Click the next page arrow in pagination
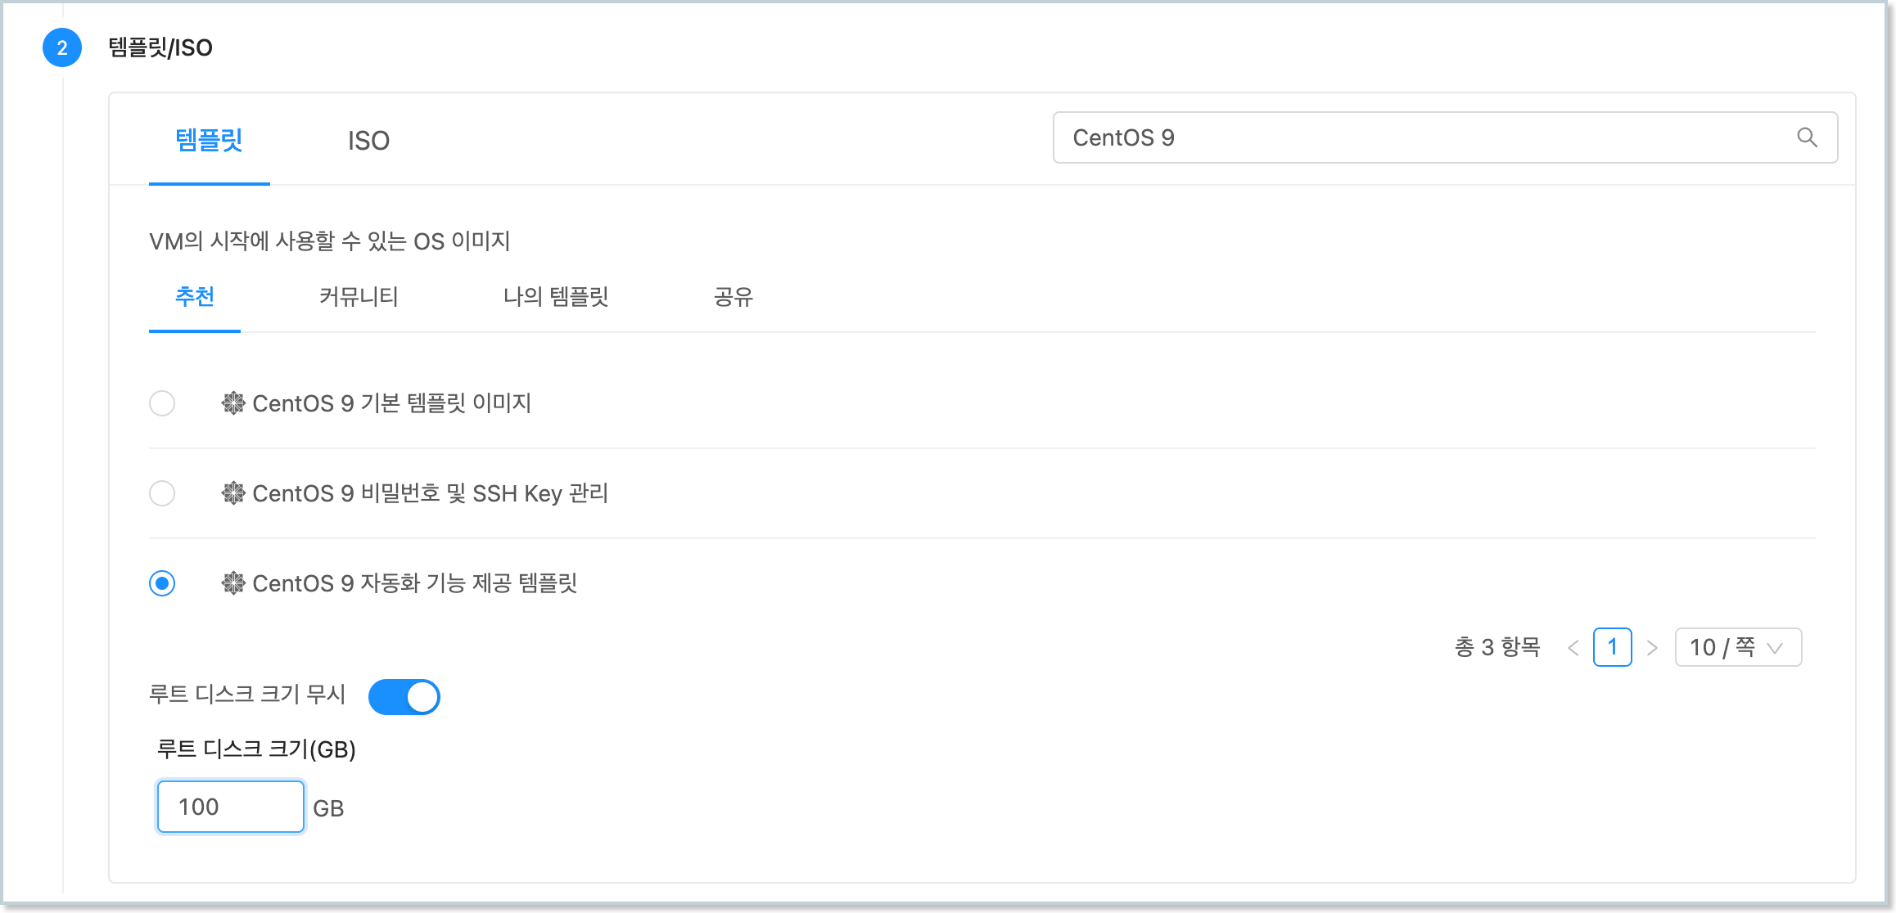 click(x=1651, y=647)
